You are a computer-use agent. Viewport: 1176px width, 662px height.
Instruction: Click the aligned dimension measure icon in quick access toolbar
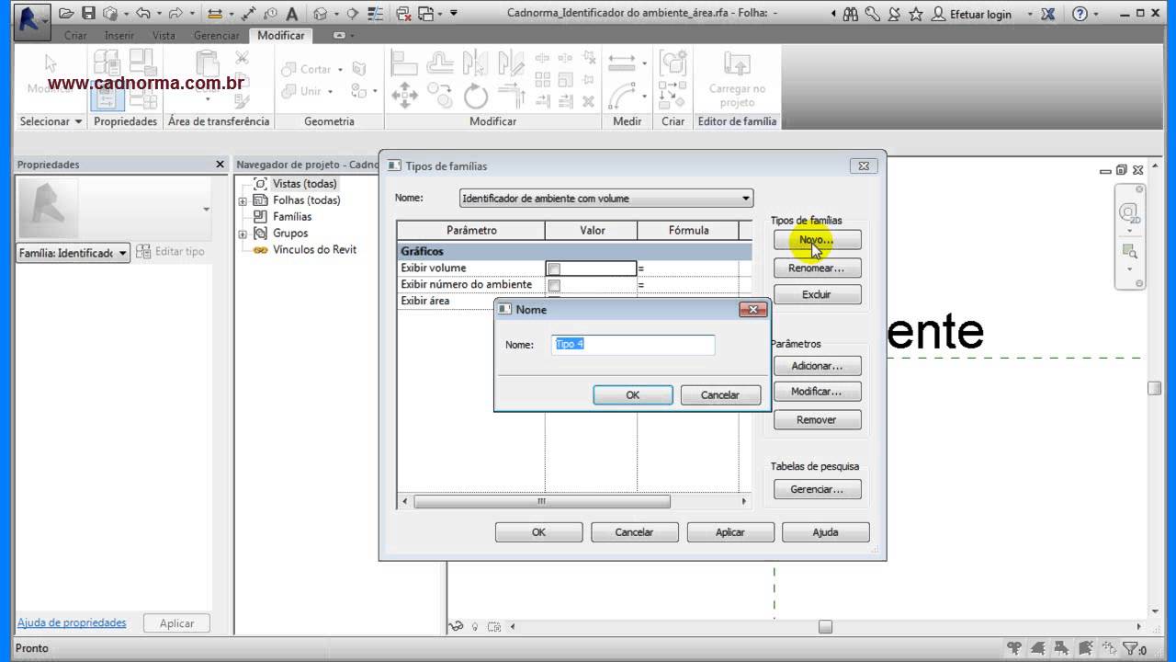249,14
